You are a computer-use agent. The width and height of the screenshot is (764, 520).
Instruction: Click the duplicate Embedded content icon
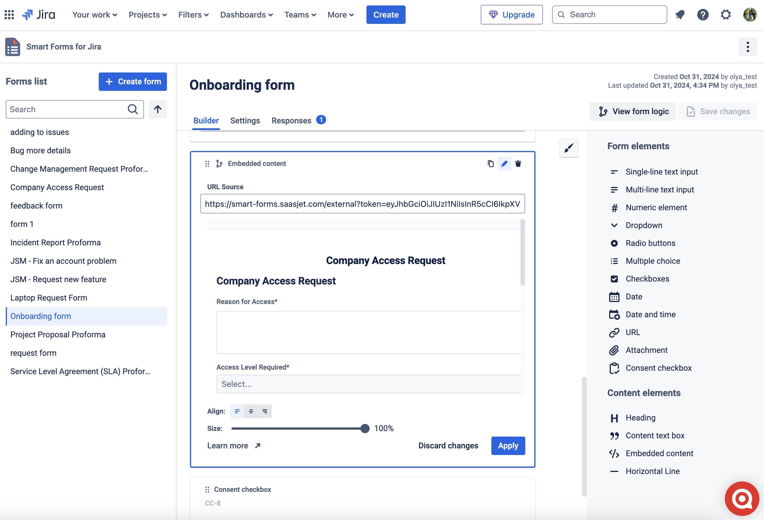(x=491, y=164)
